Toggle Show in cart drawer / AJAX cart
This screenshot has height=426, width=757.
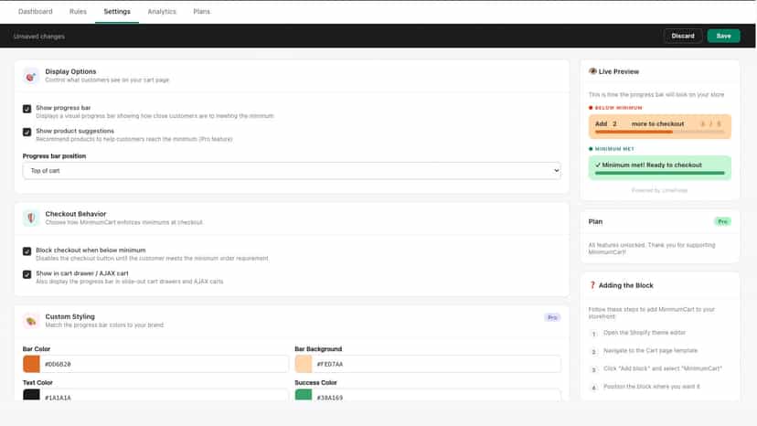(27, 274)
